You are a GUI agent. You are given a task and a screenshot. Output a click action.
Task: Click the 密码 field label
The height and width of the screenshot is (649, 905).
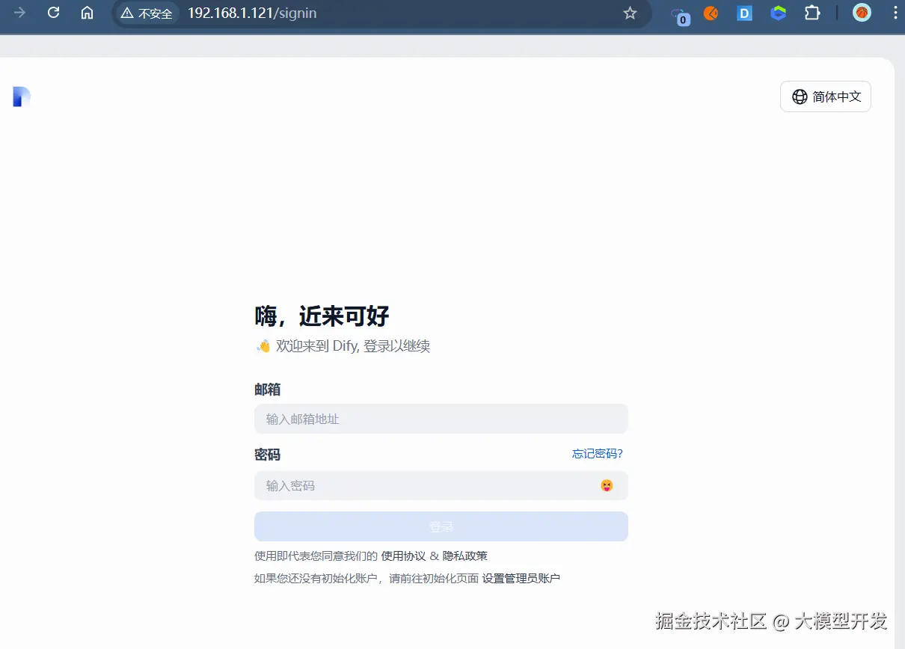tap(268, 455)
